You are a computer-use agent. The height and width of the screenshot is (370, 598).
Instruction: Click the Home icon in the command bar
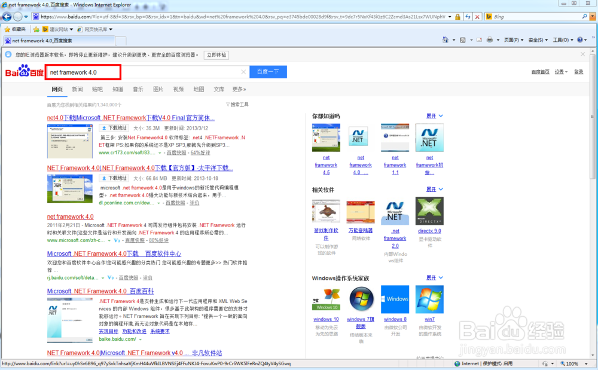[x=445, y=39]
